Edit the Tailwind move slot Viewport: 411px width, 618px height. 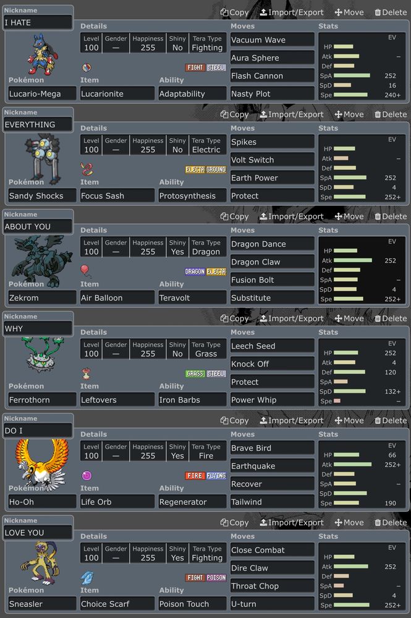(x=273, y=502)
